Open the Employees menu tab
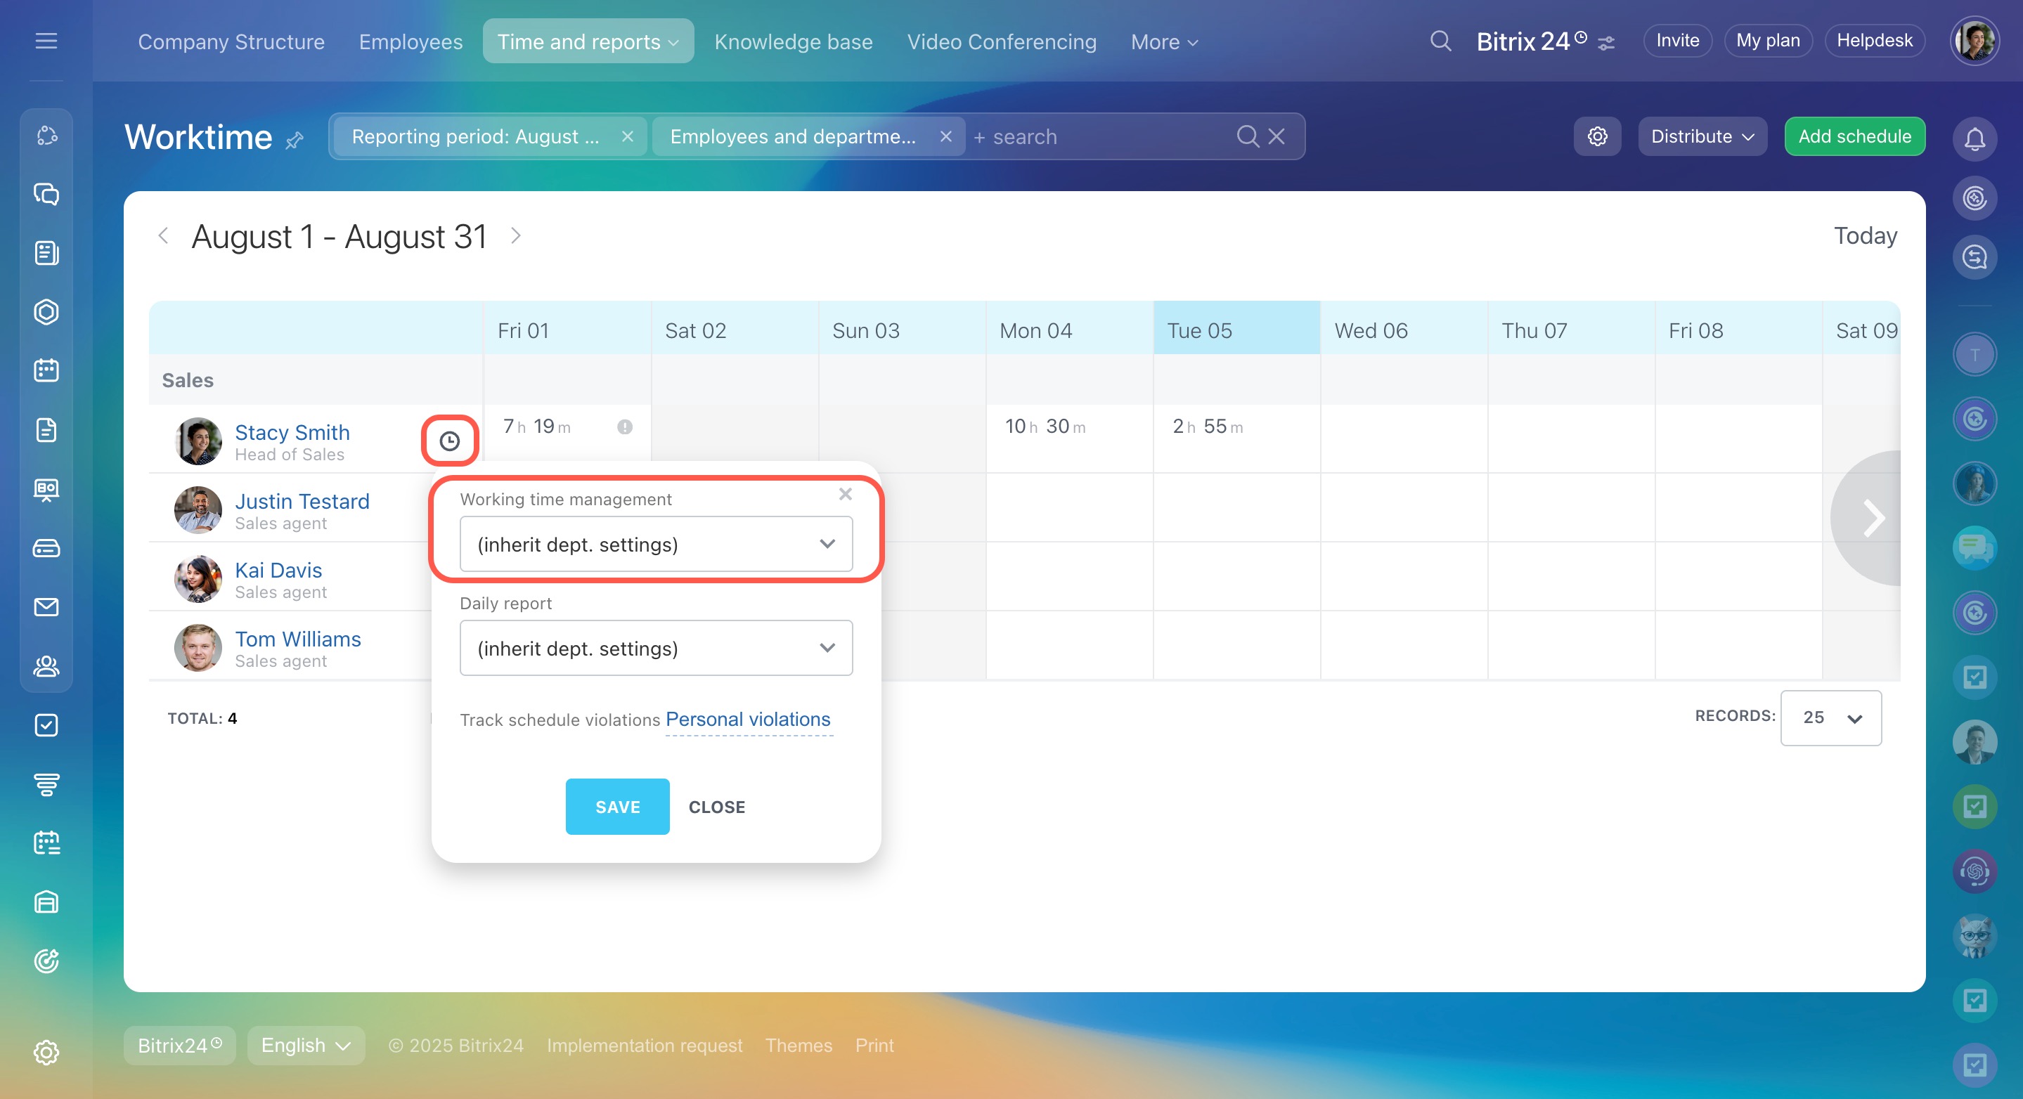This screenshot has width=2023, height=1099. click(411, 41)
